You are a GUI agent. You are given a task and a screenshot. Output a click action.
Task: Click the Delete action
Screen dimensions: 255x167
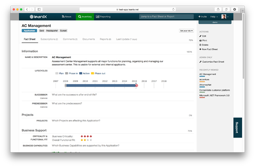click(x=204, y=45)
